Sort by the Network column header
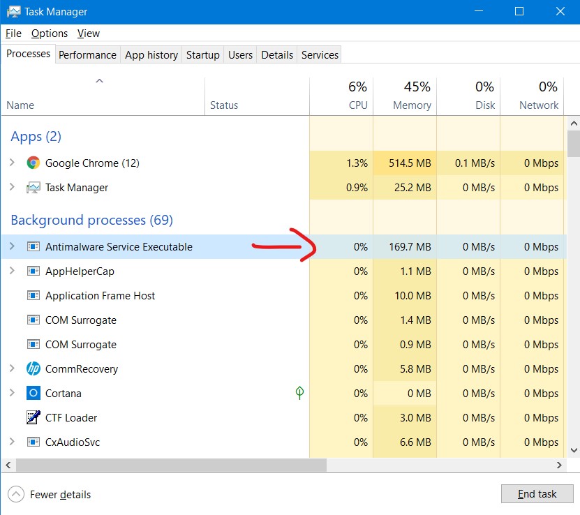The height and width of the screenshot is (515, 580). pos(532,96)
